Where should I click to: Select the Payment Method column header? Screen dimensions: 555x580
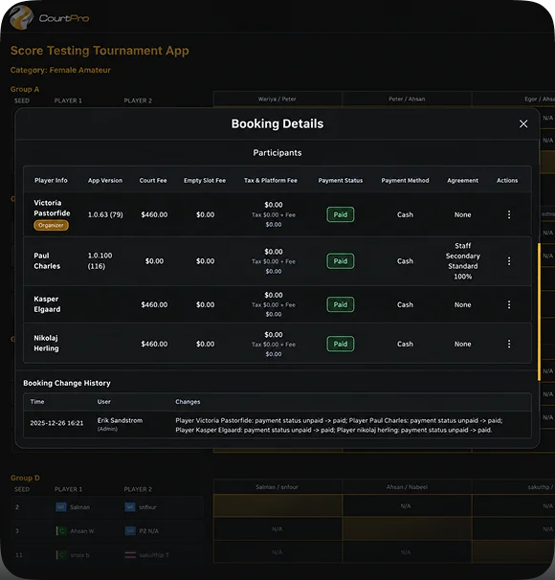tap(406, 181)
